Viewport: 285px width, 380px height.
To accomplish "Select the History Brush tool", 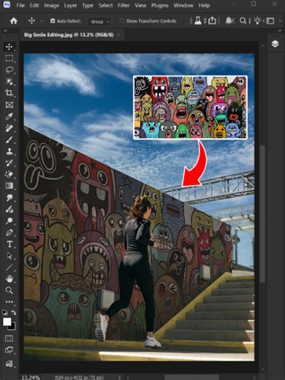I will 9,163.
